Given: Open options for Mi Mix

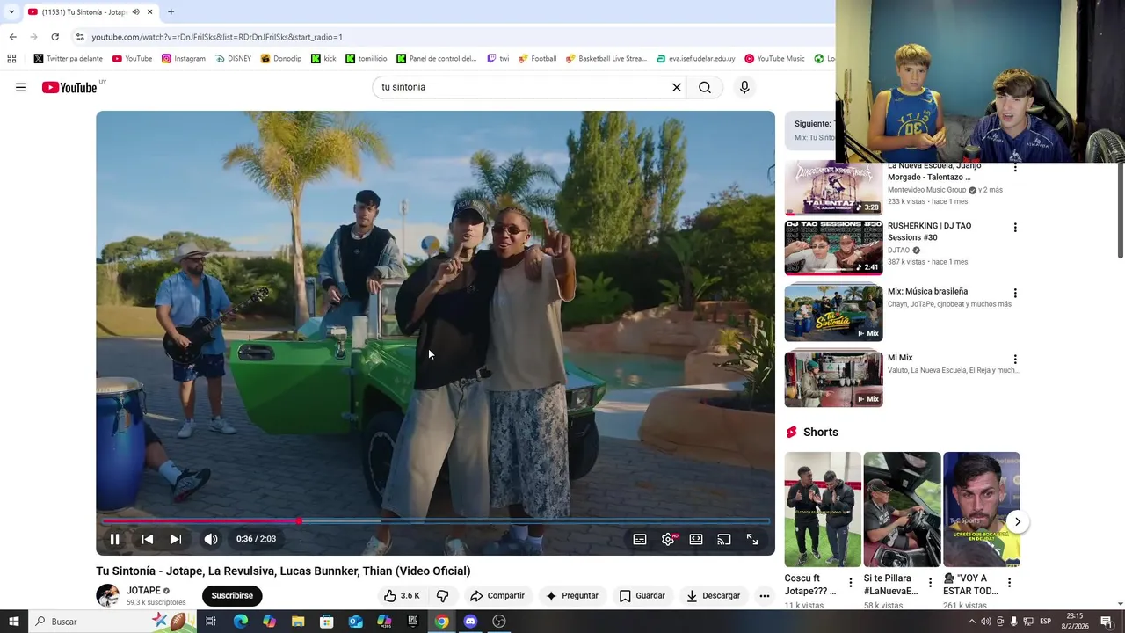Looking at the screenshot, I should (1015, 359).
